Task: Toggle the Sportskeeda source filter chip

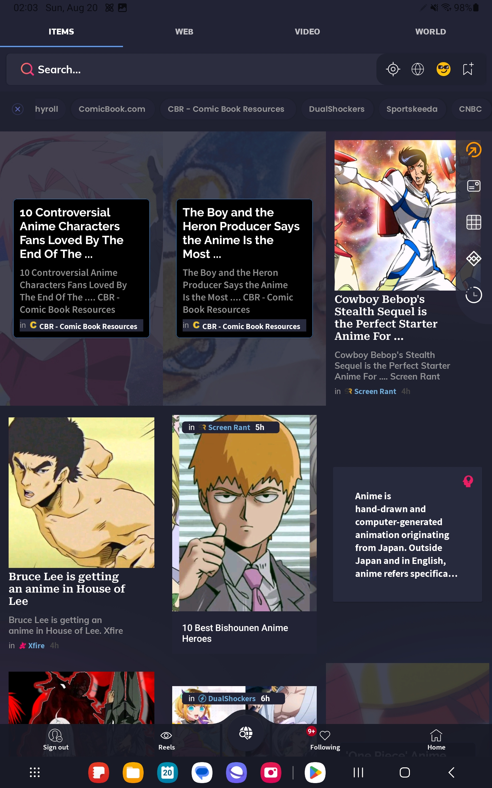Action: click(412, 109)
